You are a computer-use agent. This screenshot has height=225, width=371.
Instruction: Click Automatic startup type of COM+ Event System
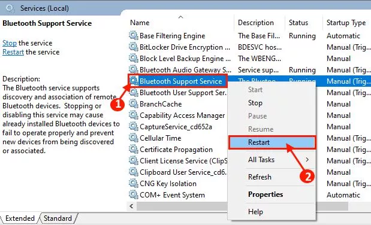343,195
